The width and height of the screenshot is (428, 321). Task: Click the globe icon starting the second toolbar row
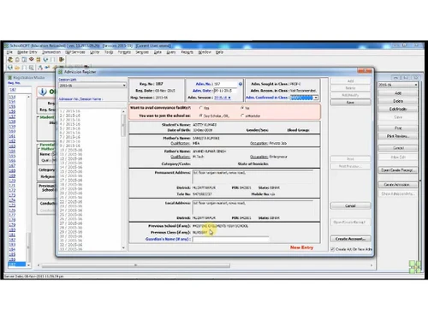pos(10,68)
